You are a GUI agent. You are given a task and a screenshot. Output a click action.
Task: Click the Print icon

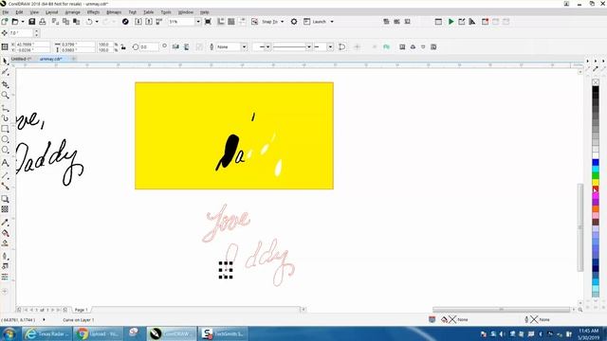42,22
